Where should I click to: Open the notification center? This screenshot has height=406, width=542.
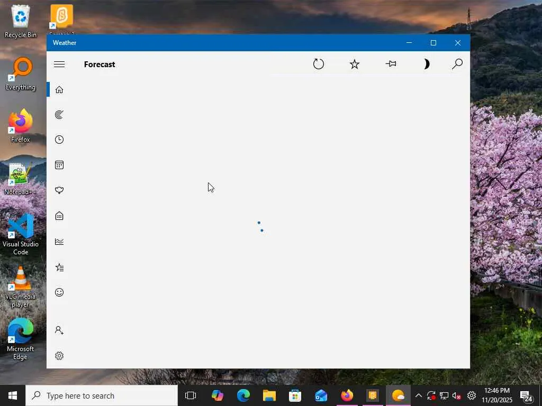(x=526, y=395)
